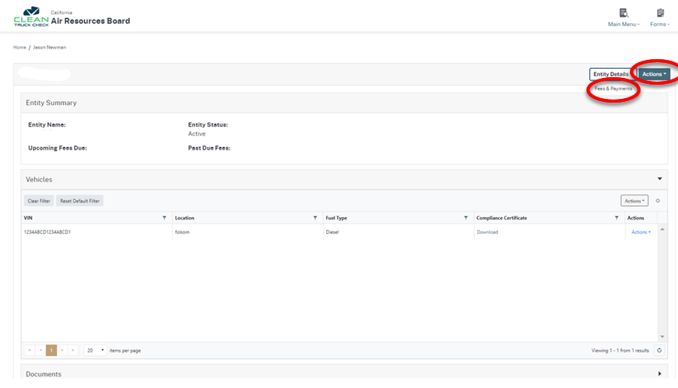Open the Vehicles grid Actions dropdown
678x388 pixels.
634,201
